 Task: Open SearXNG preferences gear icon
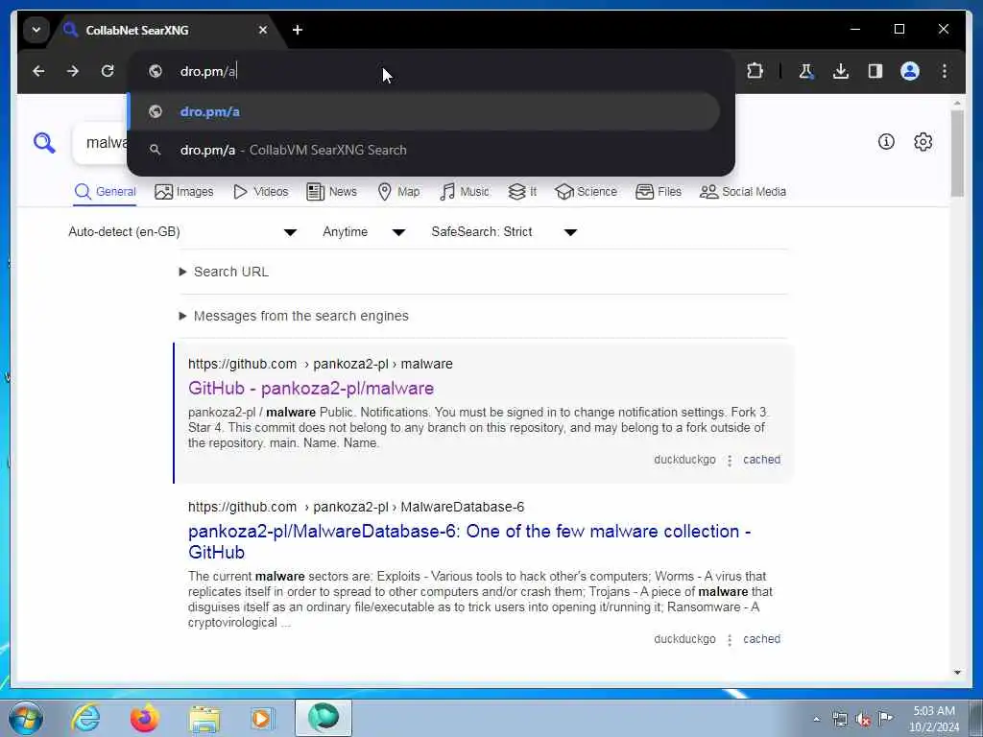923,142
